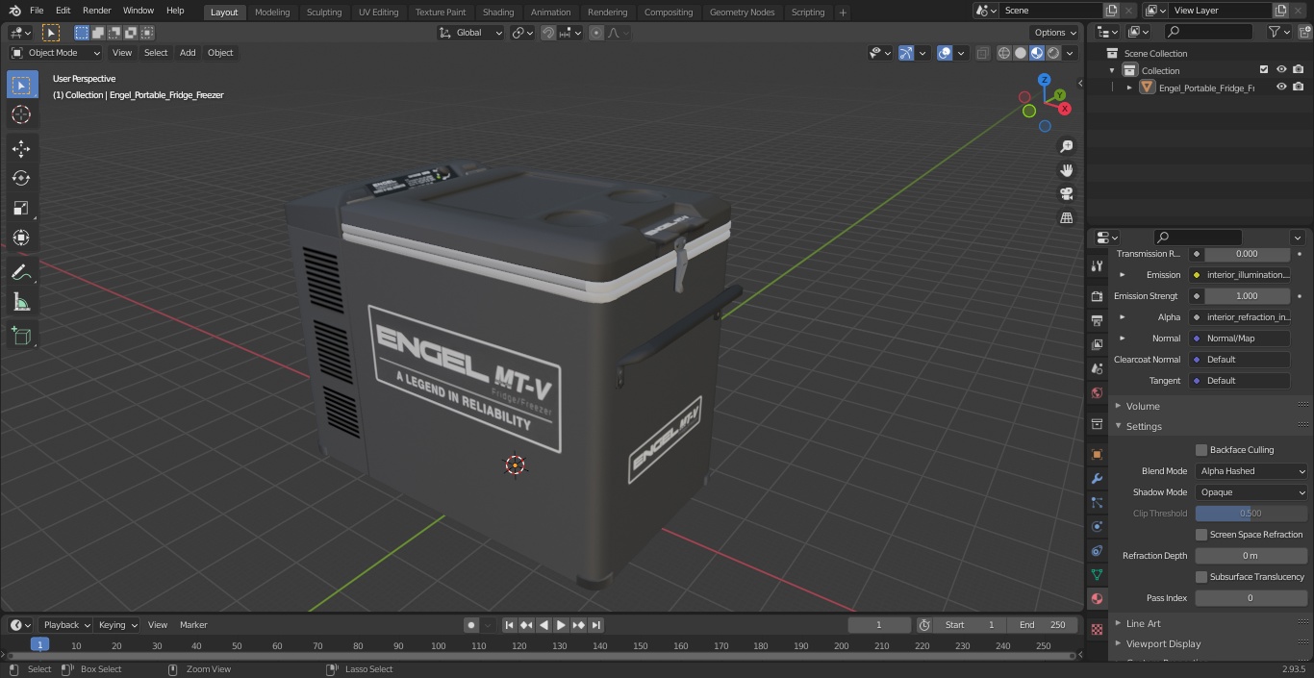
Task: Disable Collection in renders camera icon
Action: 1299,69
